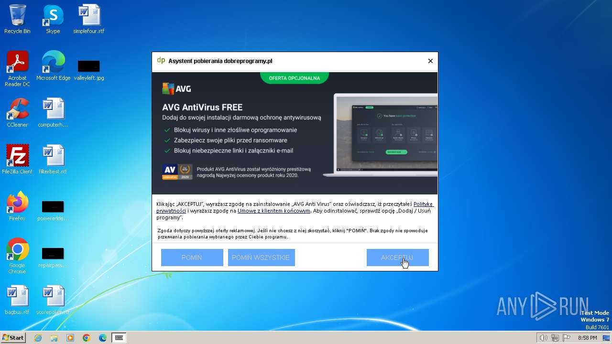Image resolution: width=612 pixels, height=344 pixels.
Task: Click the volume speaker tray icon
Action: point(543,338)
